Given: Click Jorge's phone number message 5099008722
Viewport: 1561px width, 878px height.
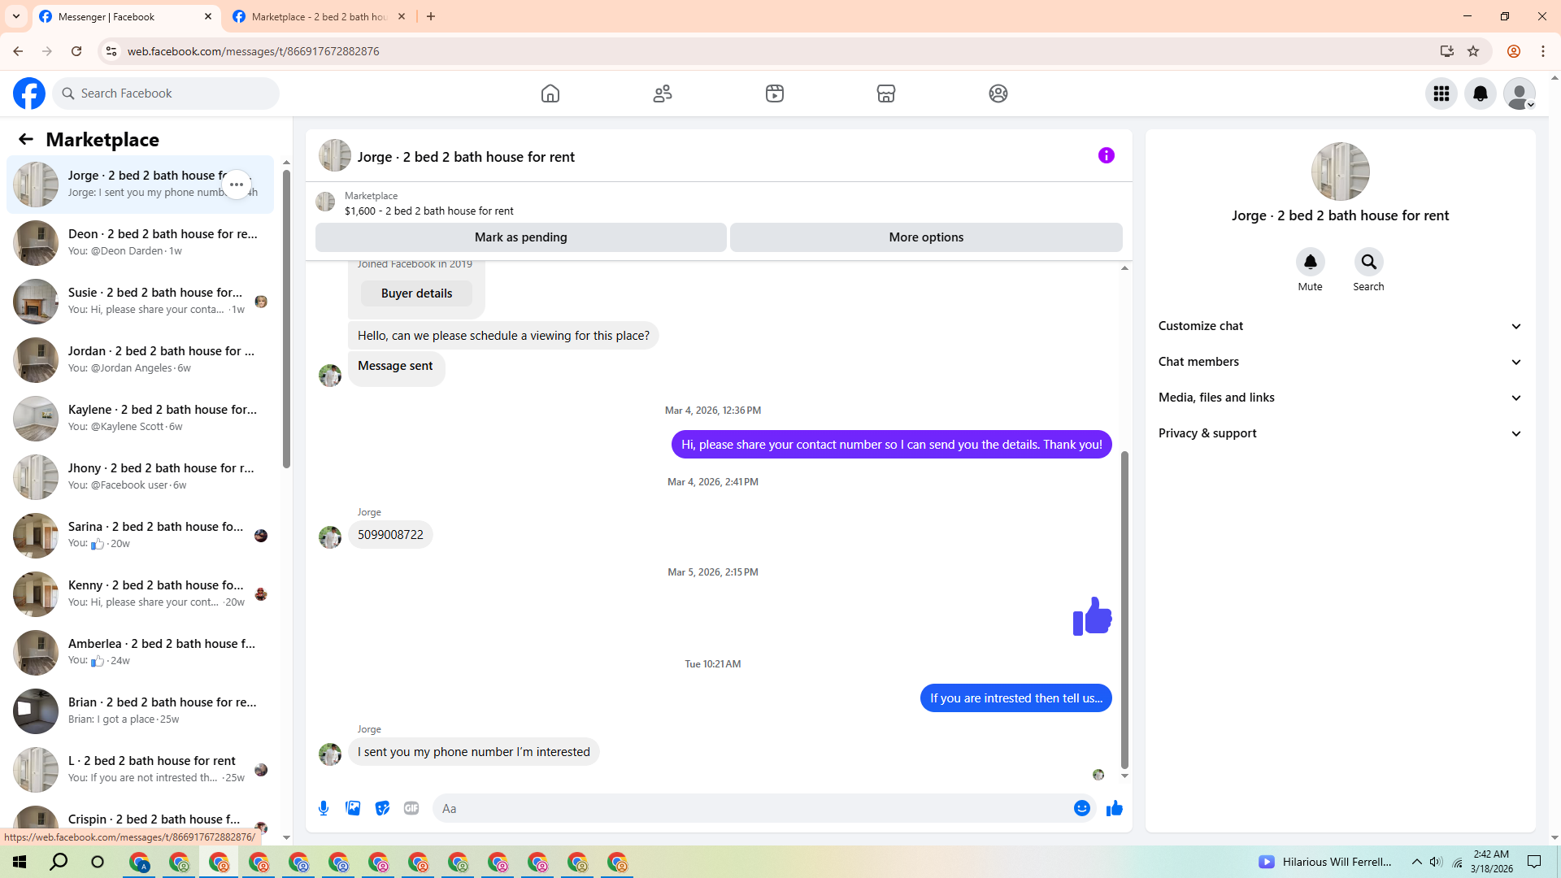Looking at the screenshot, I should pos(390,535).
